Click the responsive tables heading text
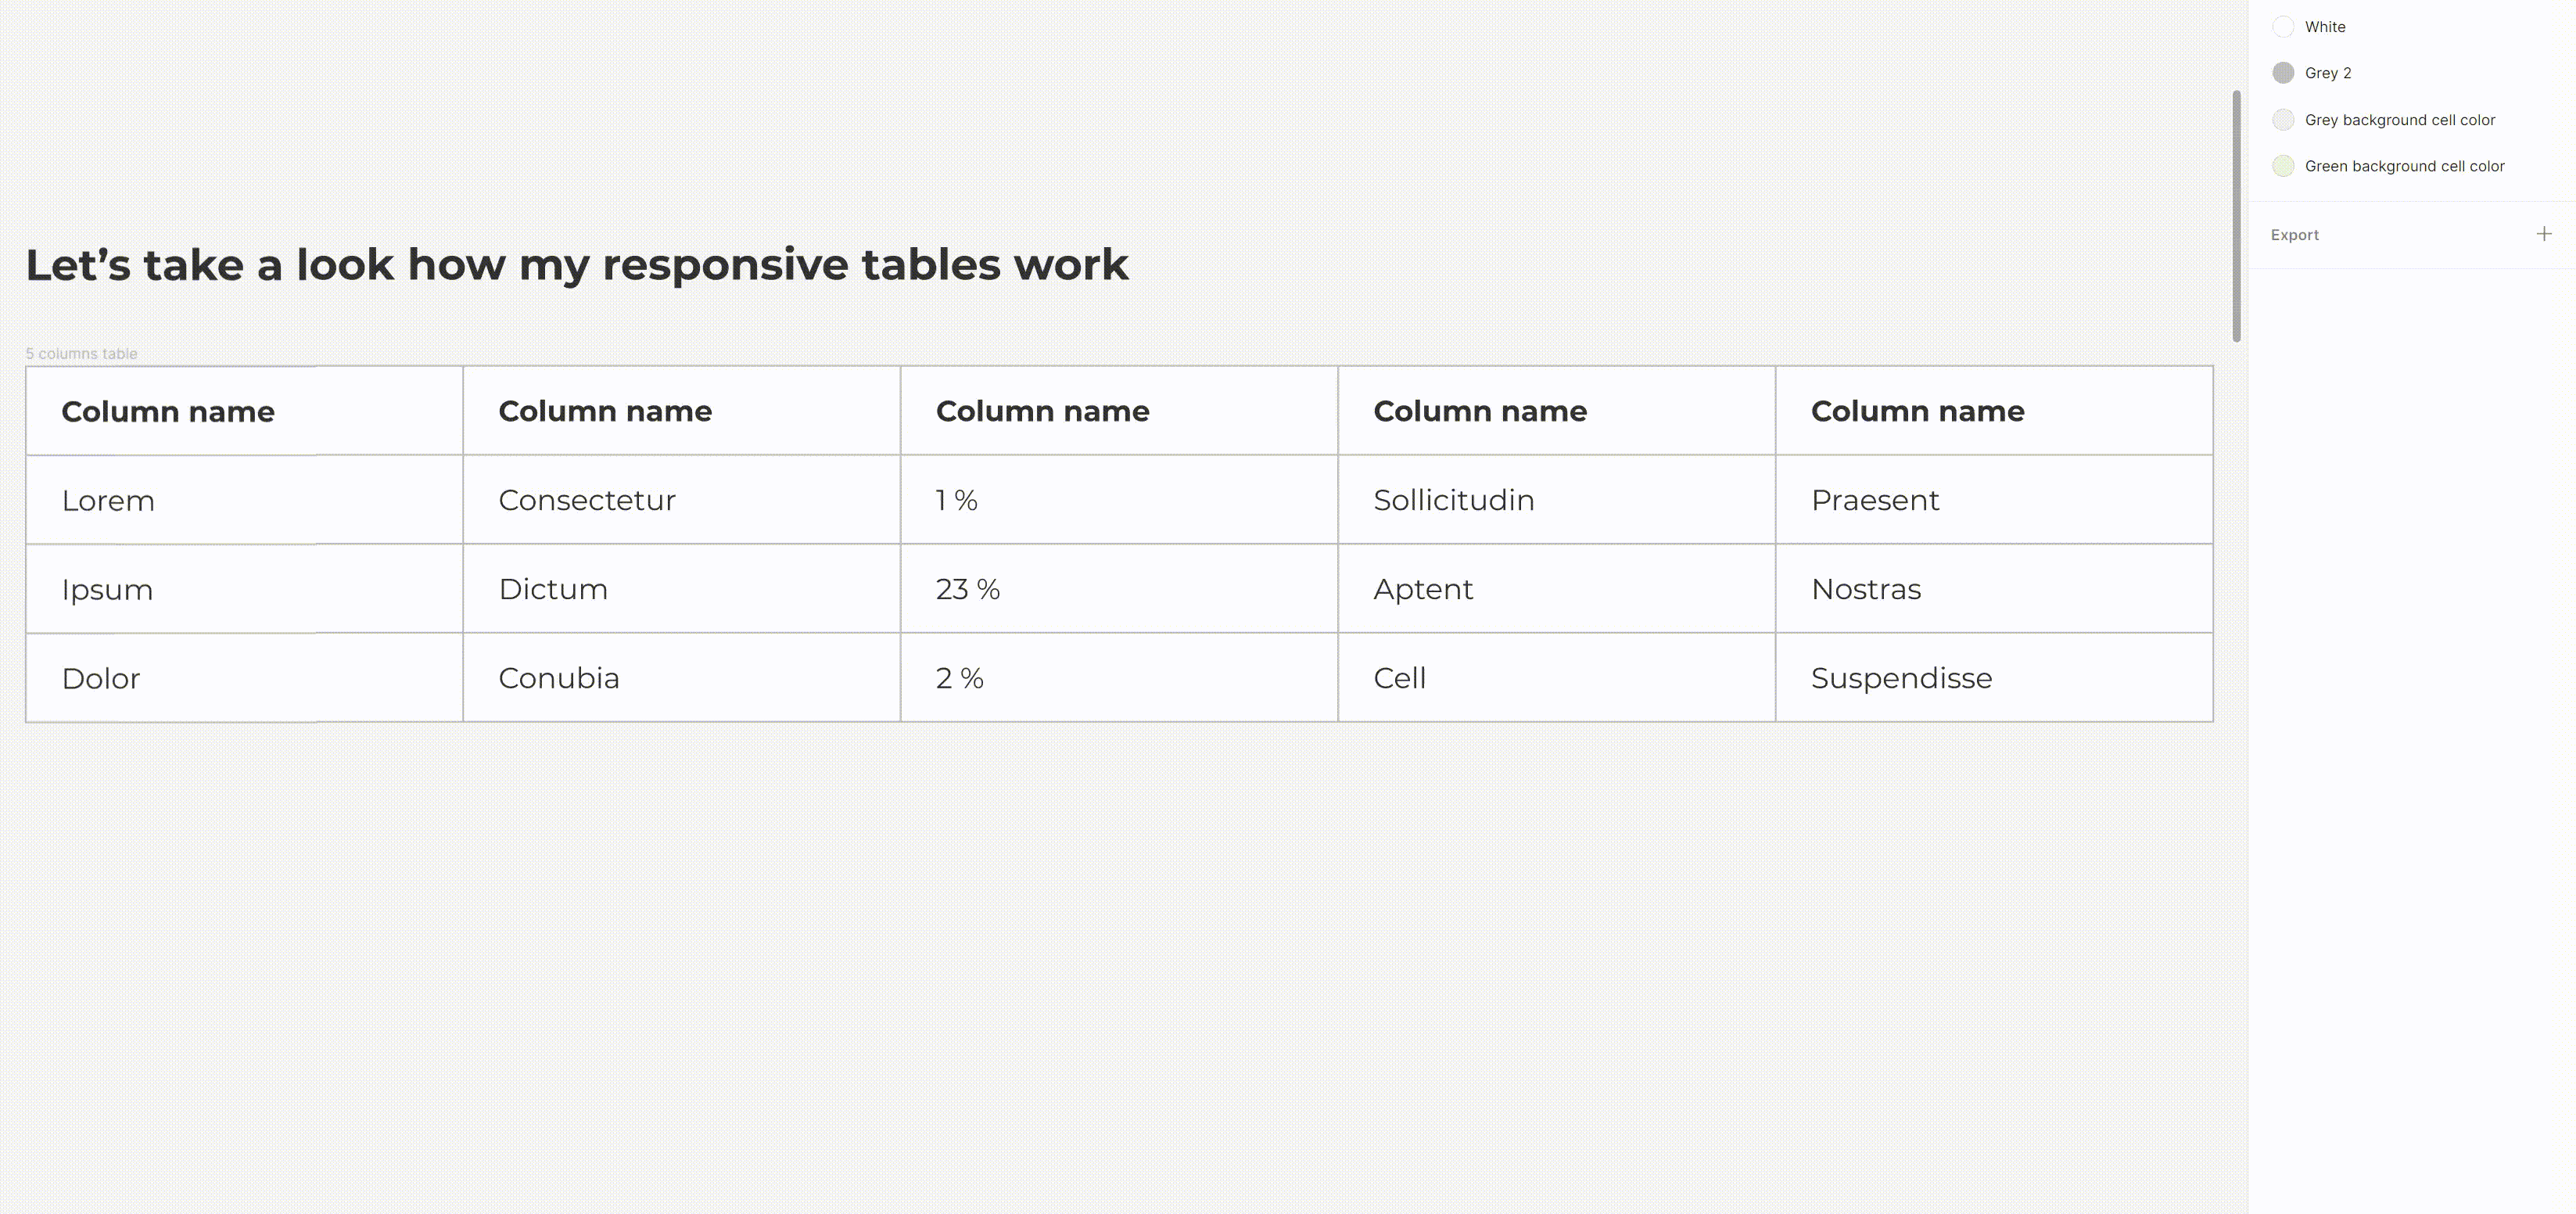Image resolution: width=2576 pixels, height=1214 pixels. coord(576,265)
